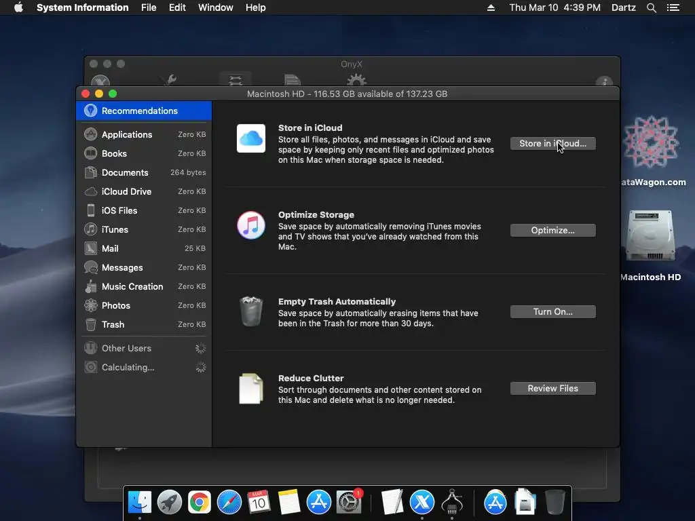Open Notification Center list icon
This screenshot has height=521, width=695.
coord(673,7)
